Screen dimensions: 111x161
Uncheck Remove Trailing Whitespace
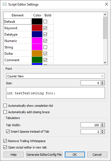click(5, 141)
